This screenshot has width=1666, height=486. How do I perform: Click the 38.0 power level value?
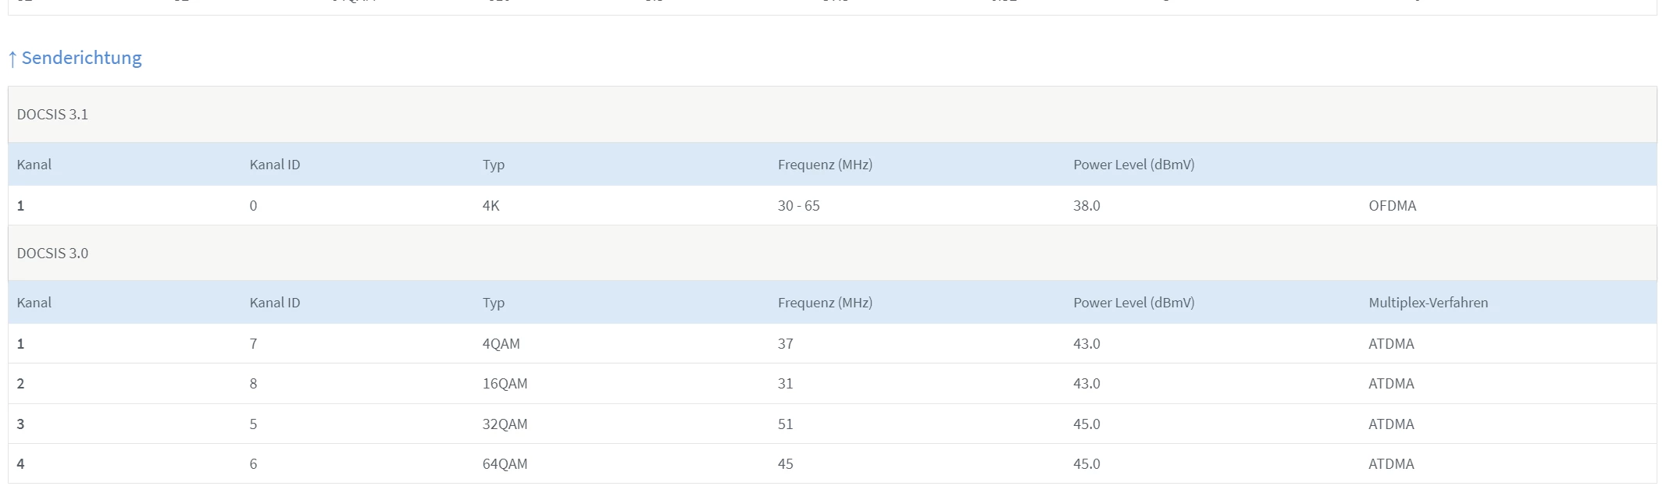point(1086,206)
